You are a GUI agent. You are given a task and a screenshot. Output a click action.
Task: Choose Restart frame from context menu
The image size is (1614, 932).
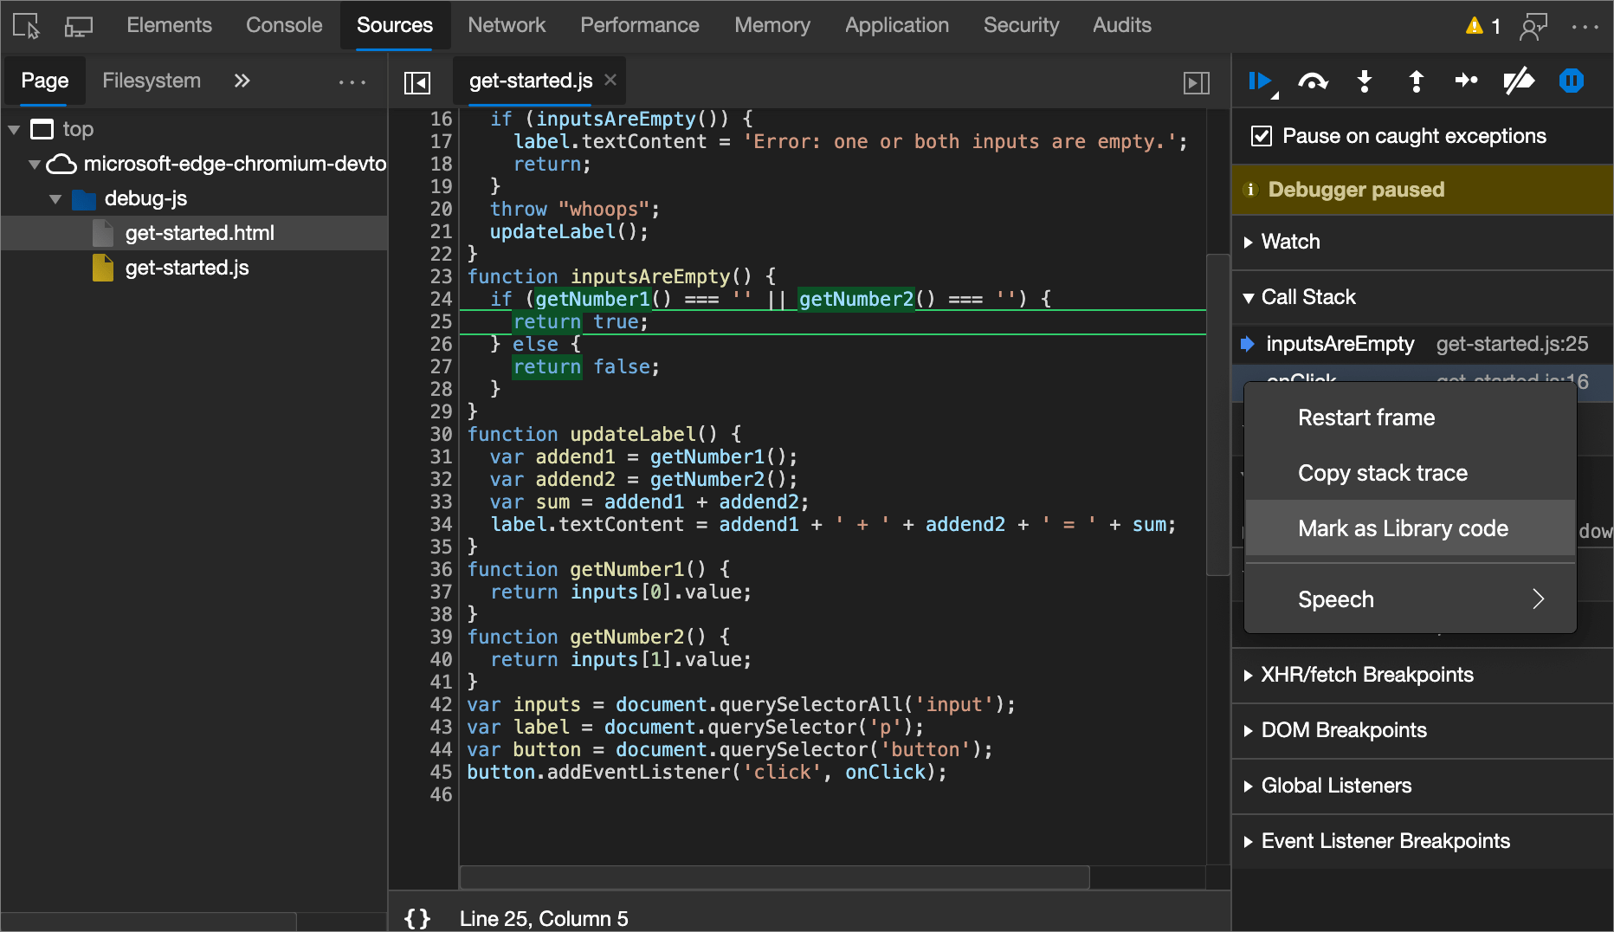coord(1366,417)
